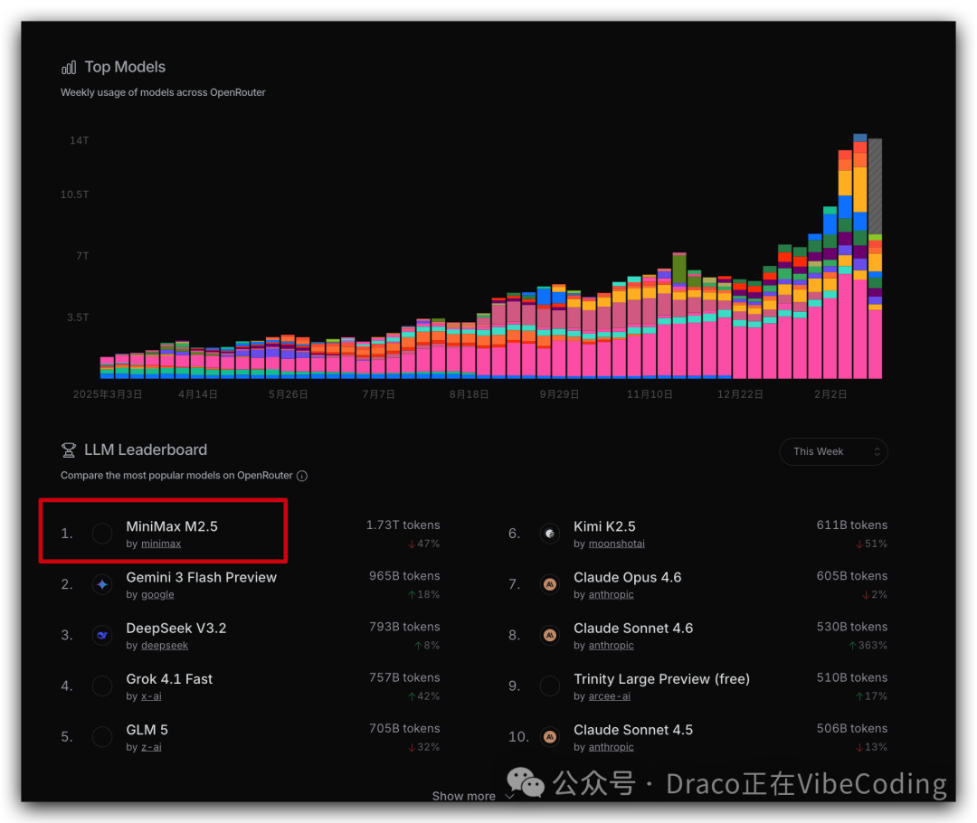Viewport: 977px width, 823px height.
Task: Click the 793B tokens value
Action: pyautogui.click(x=404, y=627)
